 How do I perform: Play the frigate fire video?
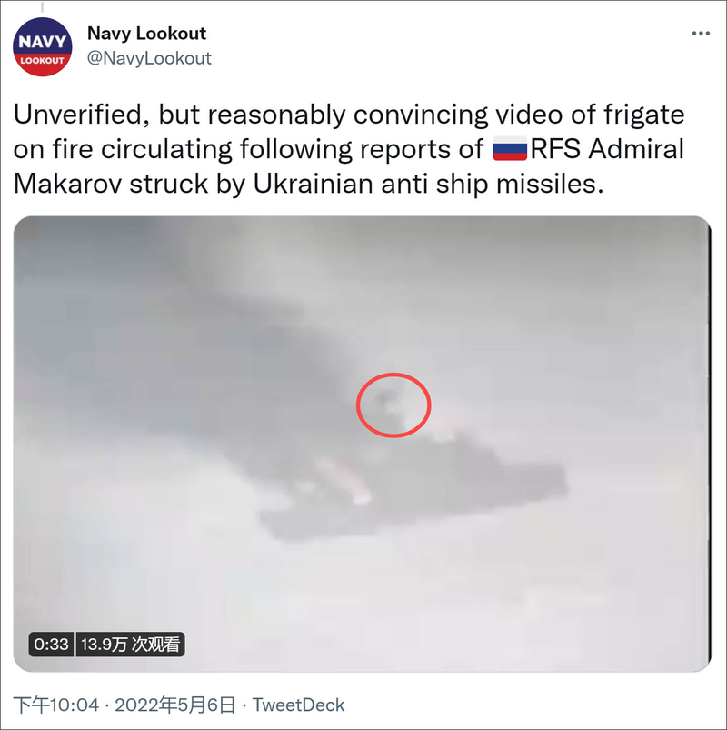362,444
